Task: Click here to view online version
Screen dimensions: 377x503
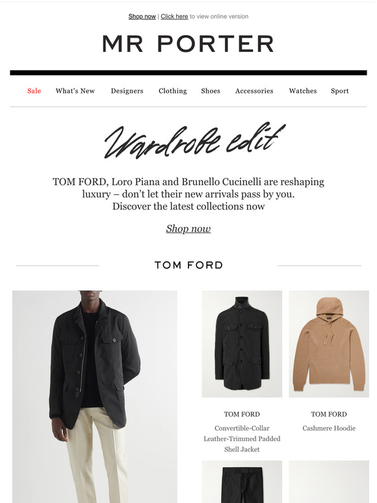Action: click(174, 16)
